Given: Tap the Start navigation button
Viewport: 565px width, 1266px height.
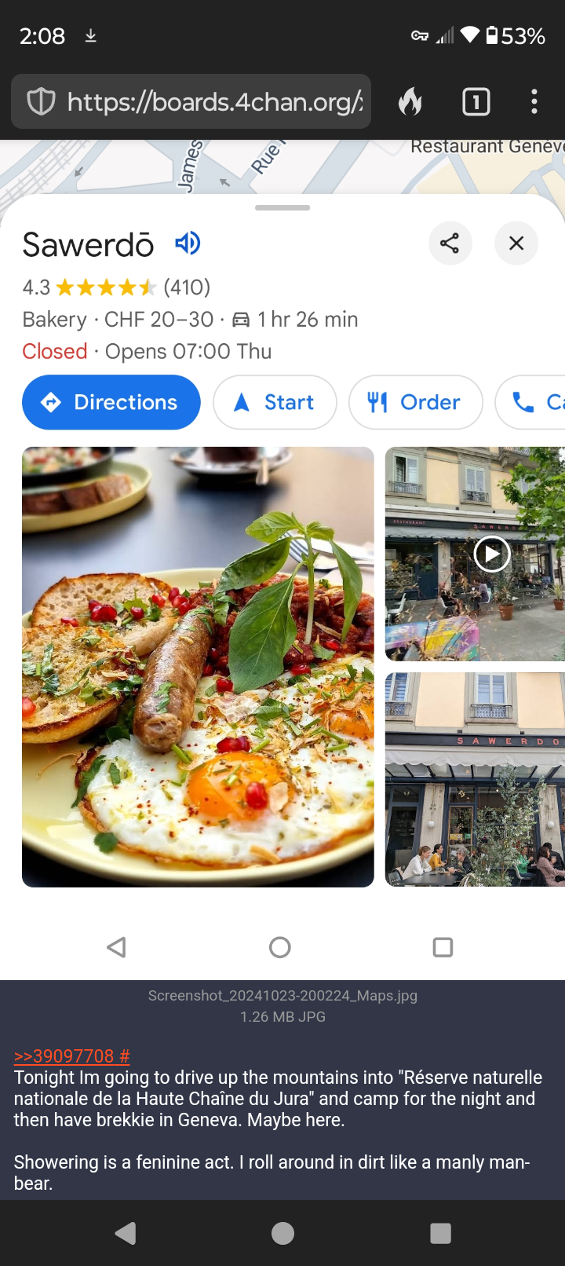Looking at the screenshot, I should 275,402.
